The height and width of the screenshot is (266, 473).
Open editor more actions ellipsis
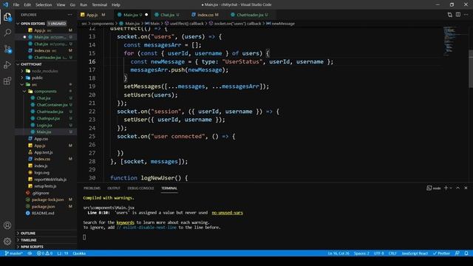click(466, 15)
